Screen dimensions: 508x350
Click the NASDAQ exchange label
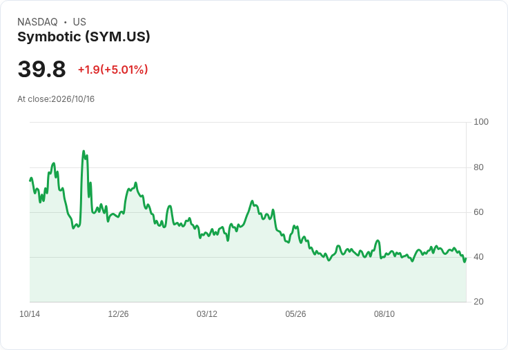[x=37, y=22]
